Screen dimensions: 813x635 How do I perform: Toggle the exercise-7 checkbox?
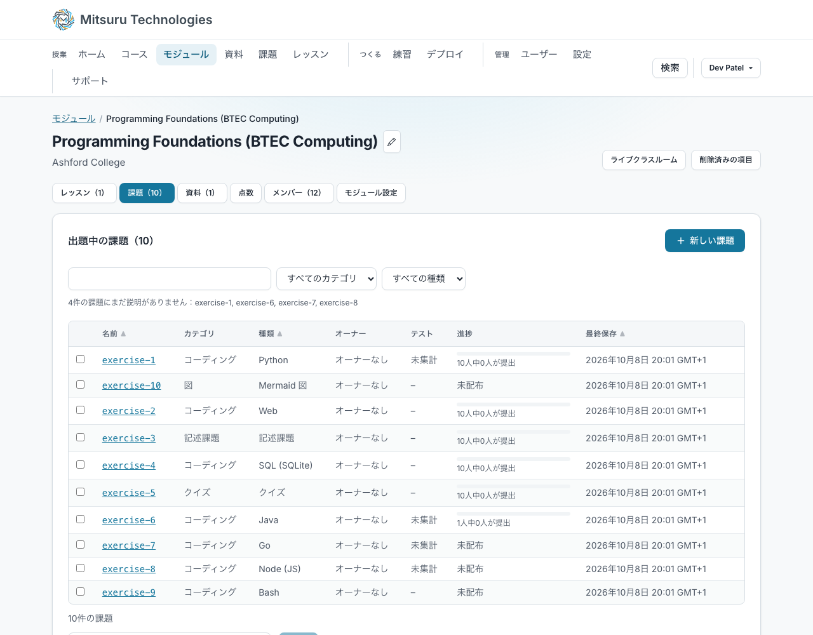(x=81, y=545)
